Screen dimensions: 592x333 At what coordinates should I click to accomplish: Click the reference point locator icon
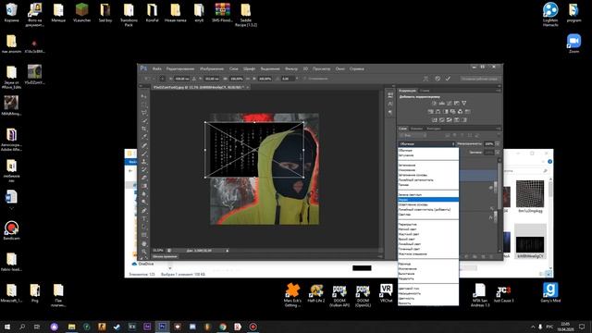click(x=162, y=79)
